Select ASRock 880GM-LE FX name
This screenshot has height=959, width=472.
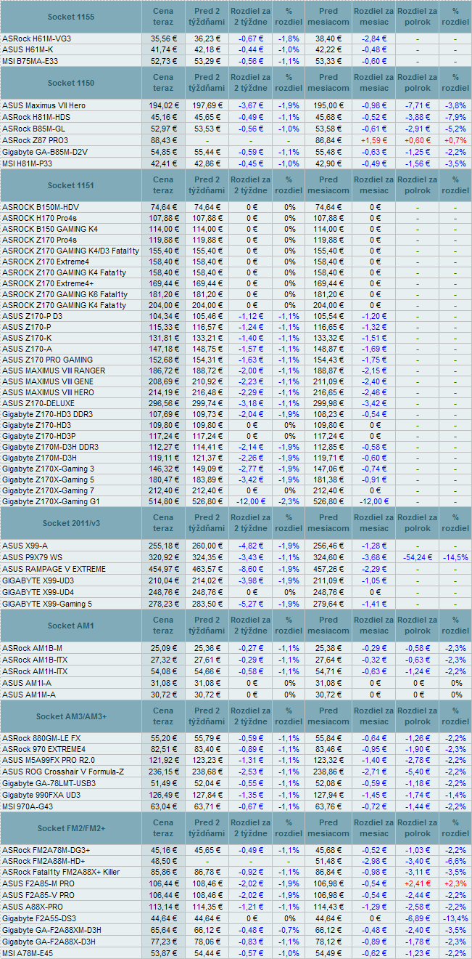[41, 737]
